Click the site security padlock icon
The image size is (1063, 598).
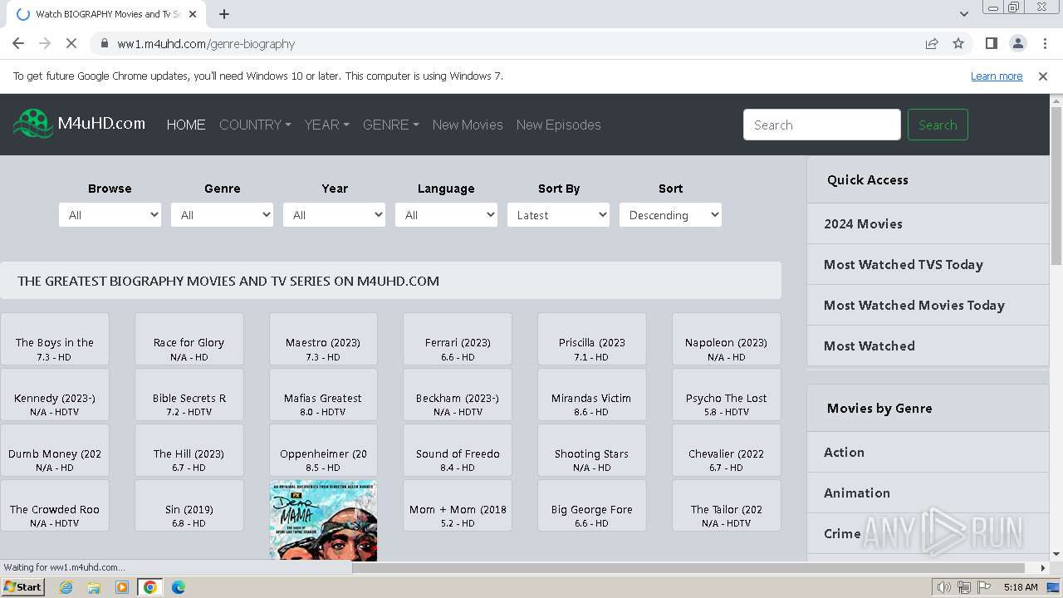(104, 43)
